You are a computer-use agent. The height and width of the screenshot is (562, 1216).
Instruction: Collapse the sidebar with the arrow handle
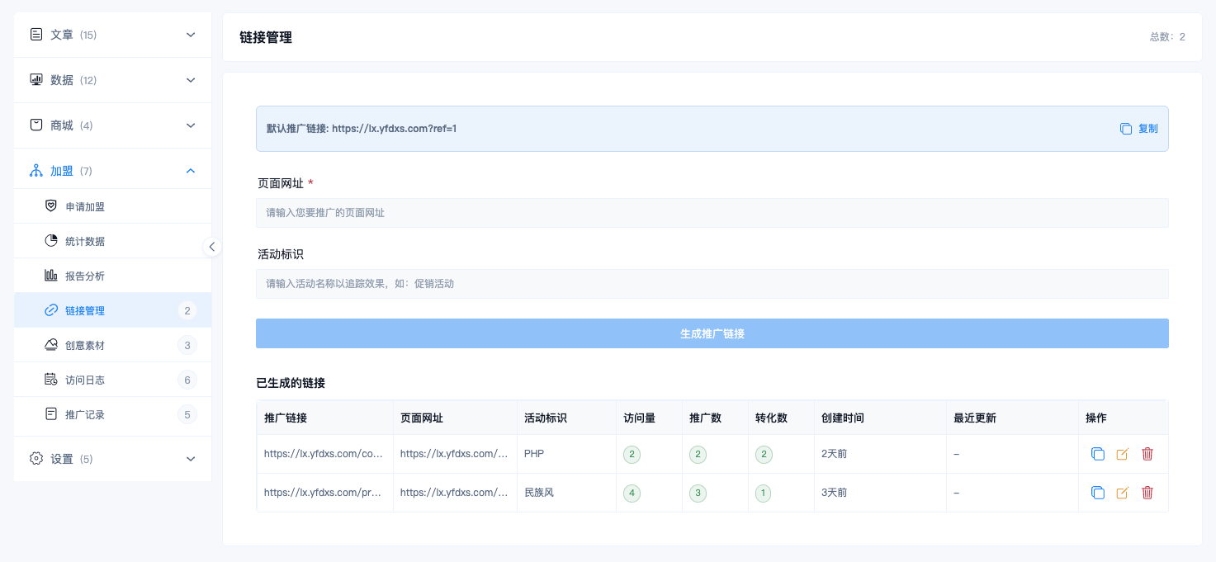click(212, 247)
